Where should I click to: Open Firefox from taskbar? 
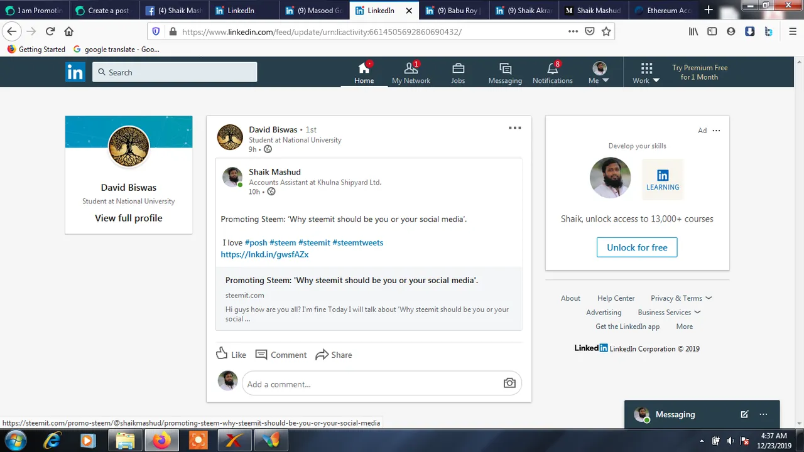point(161,441)
